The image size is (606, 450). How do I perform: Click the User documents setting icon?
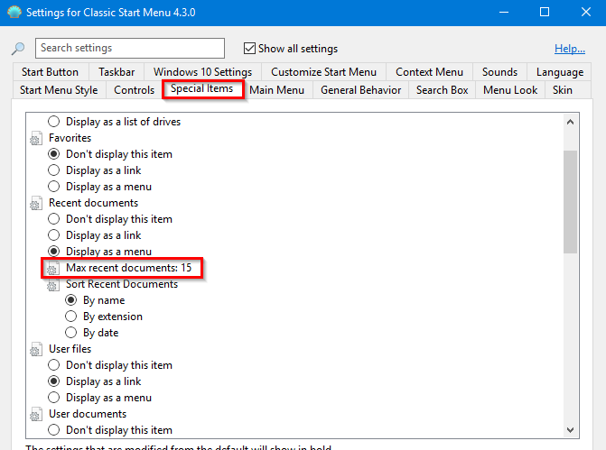coord(37,414)
